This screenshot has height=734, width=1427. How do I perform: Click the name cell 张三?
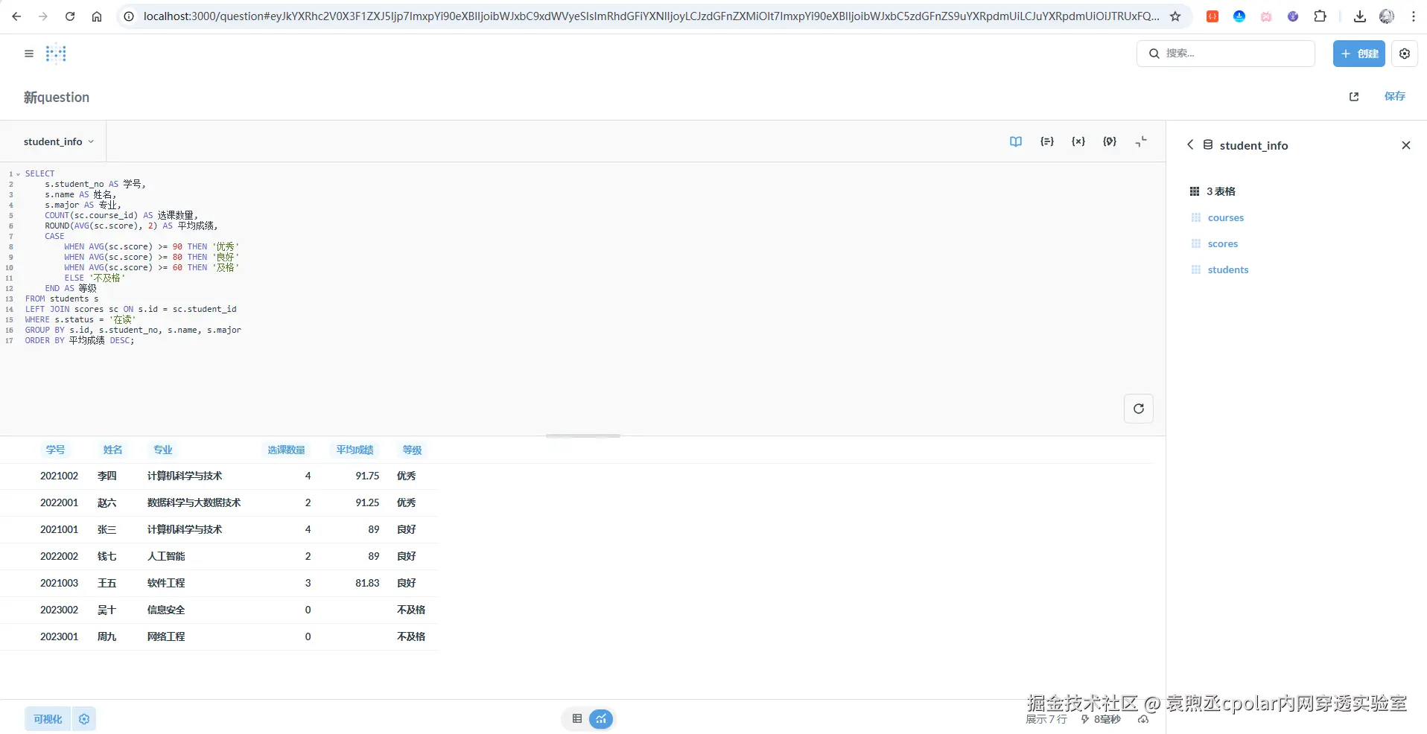tap(107, 529)
